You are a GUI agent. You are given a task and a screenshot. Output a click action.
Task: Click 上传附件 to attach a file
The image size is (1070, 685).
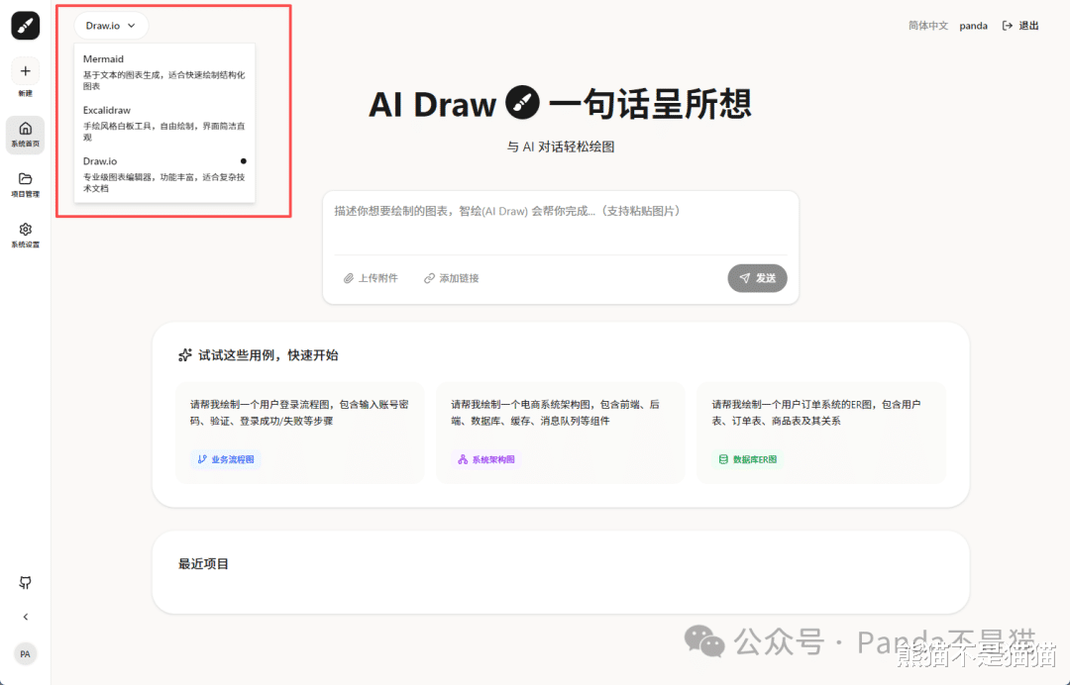(x=371, y=278)
